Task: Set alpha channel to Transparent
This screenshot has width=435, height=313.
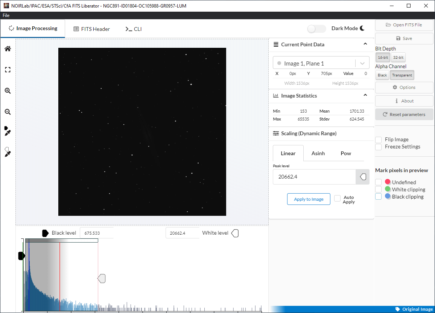Action: click(x=402, y=75)
